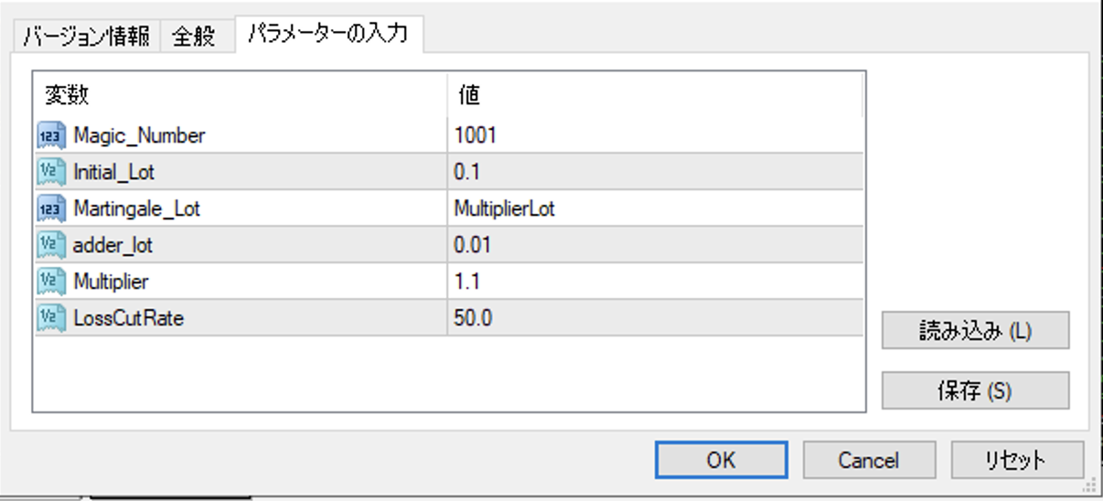This screenshot has height=501, width=1103.
Task: Edit the Magic_Number value 1001
Action: pos(655,135)
